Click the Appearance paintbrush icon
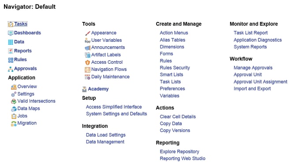 tap(87, 33)
